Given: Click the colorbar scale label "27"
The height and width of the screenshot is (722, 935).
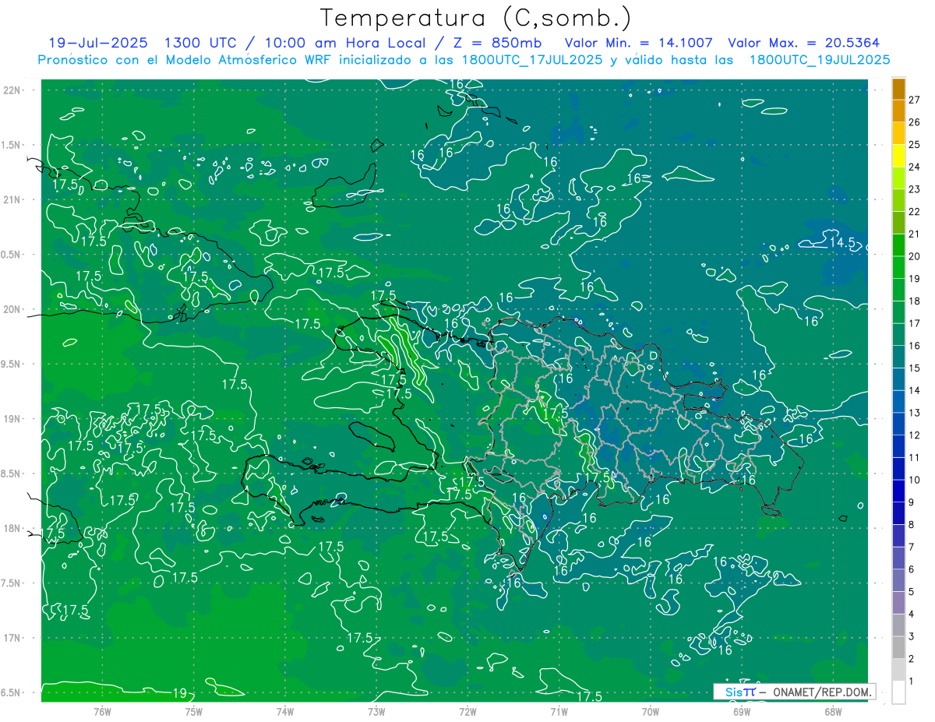Looking at the screenshot, I should click(x=915, y=100).
